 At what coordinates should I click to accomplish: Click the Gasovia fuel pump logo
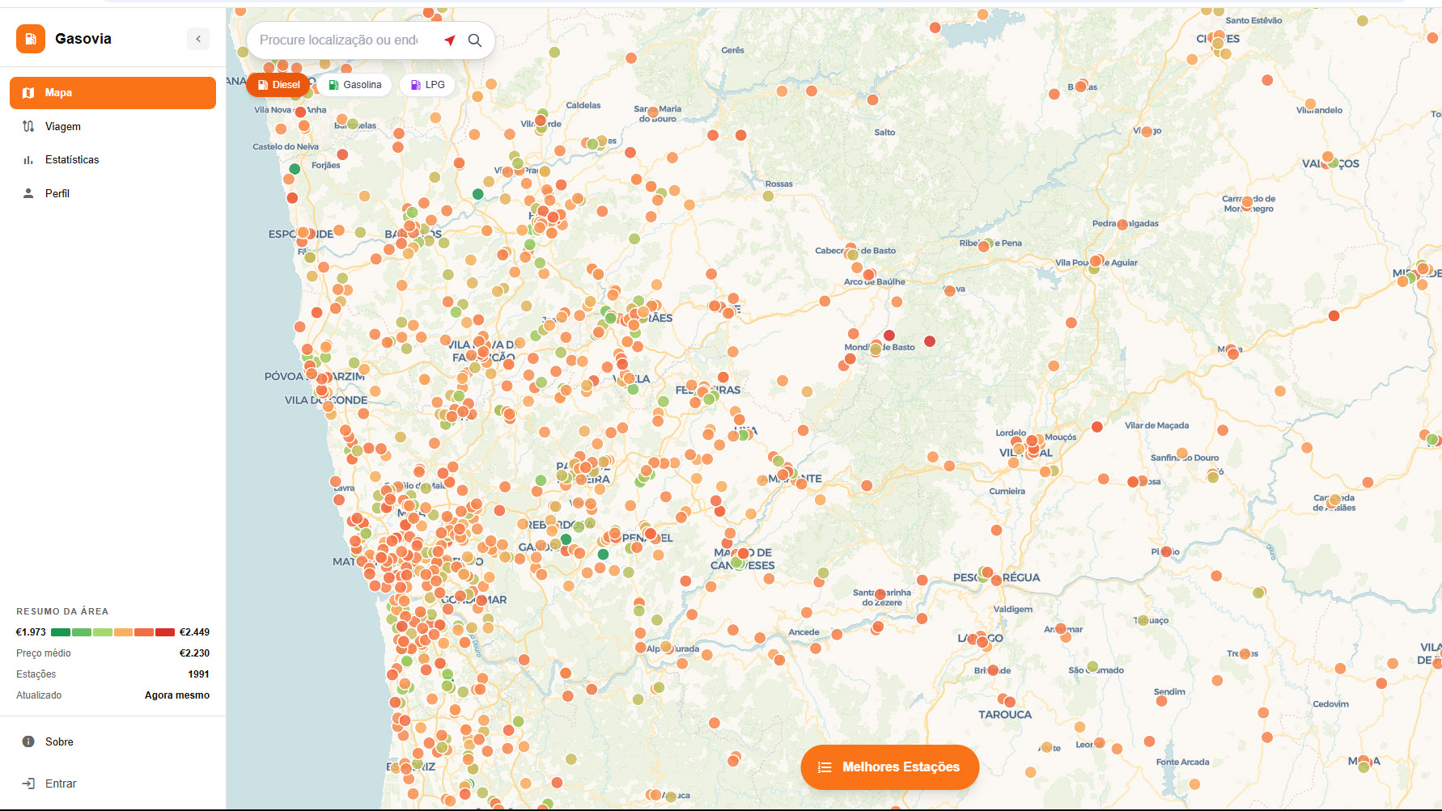[x=31, y=39]
